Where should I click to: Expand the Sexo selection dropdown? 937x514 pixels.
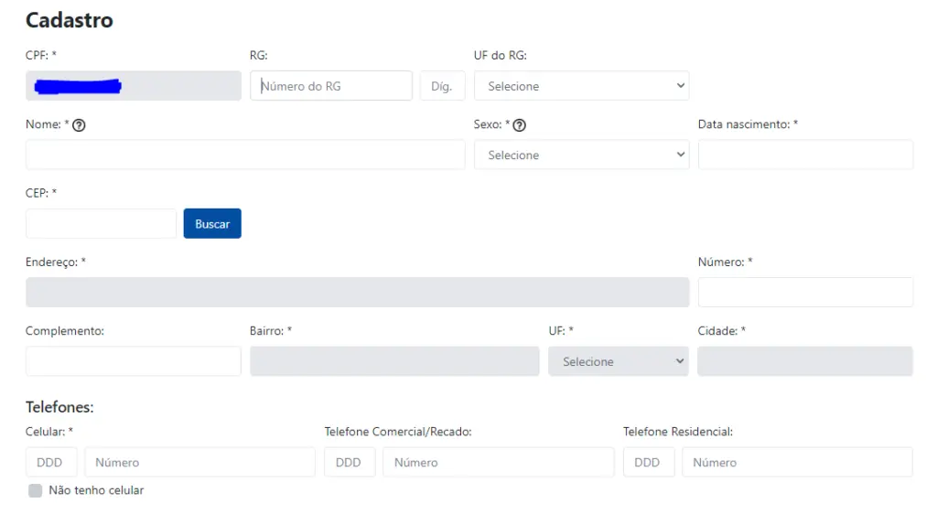click(581, 155)
